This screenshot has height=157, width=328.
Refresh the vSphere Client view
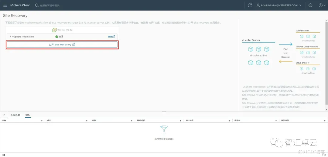coord(250,5)
